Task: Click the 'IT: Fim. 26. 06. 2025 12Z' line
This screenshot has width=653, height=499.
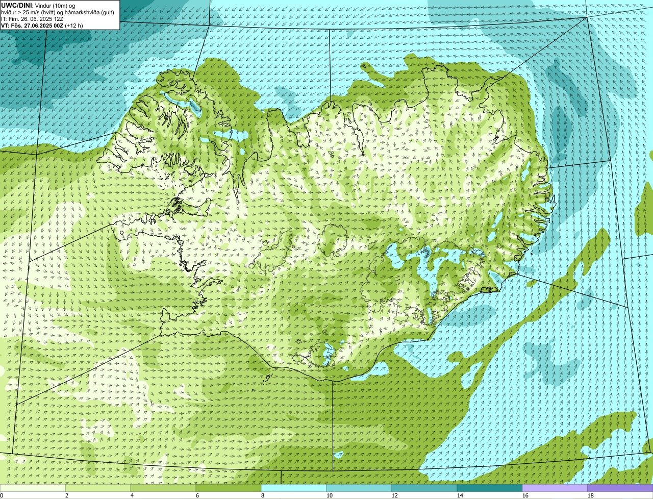Action: point(33,18)
